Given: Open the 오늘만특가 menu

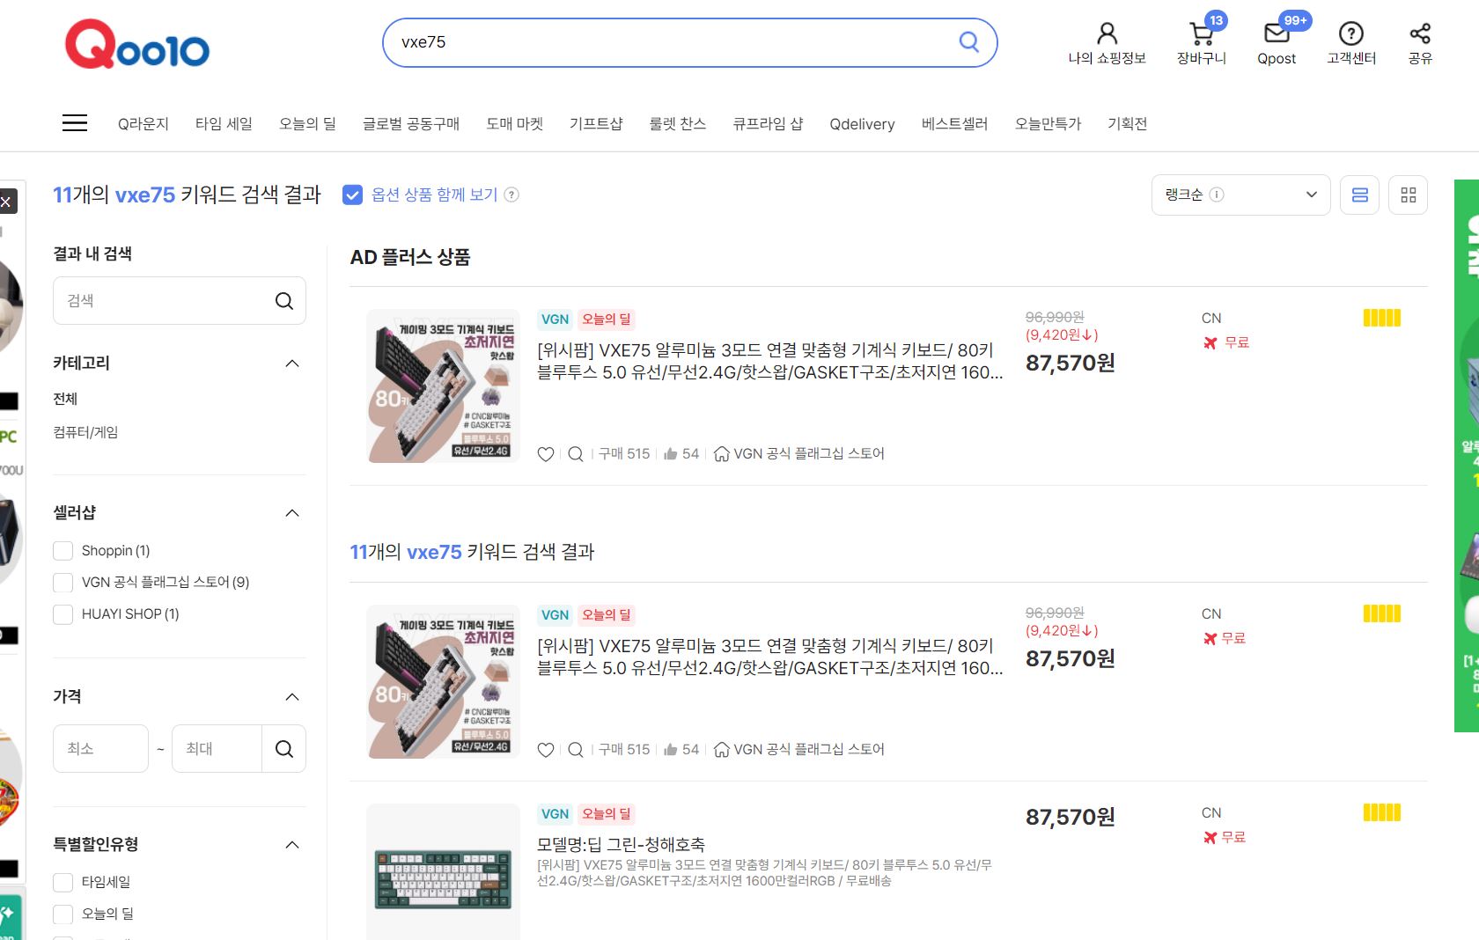Looking at the screenshot, I should pos(1048,124).
